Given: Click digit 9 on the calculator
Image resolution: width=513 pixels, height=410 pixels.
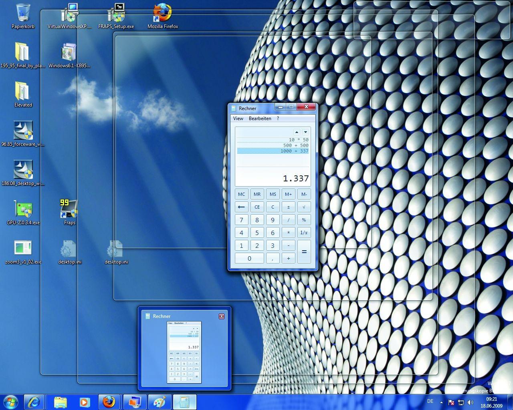Looking at the screenshot, I should (273, 220).
